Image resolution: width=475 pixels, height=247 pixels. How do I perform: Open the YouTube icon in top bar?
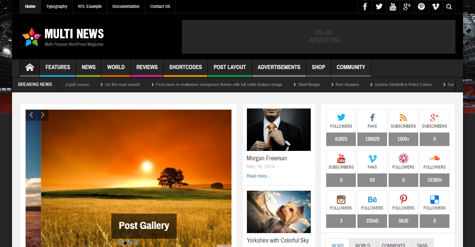[393, 6]
